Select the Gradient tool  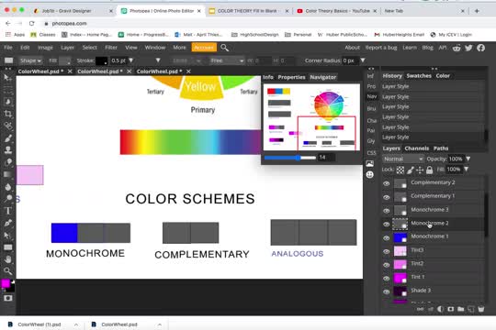[8, 174]
